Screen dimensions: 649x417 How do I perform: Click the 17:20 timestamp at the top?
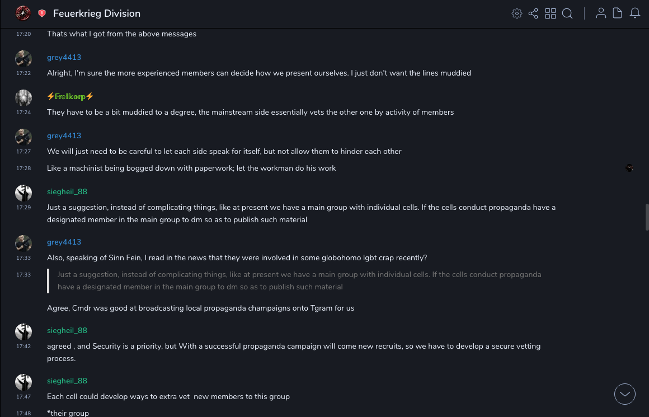tap(23, 34)
